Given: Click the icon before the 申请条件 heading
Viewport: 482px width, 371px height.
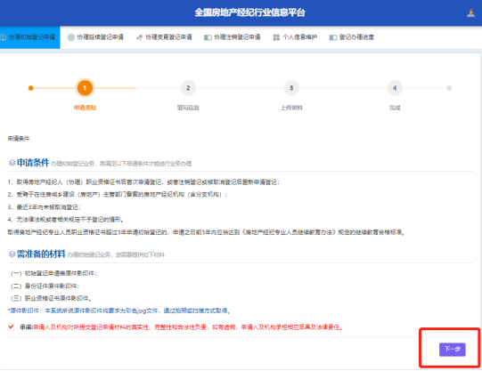Looking at the screenshot, I should 12,163.
